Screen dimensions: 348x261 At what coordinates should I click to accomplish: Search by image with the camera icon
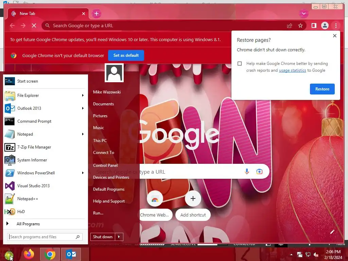point(259,172)
